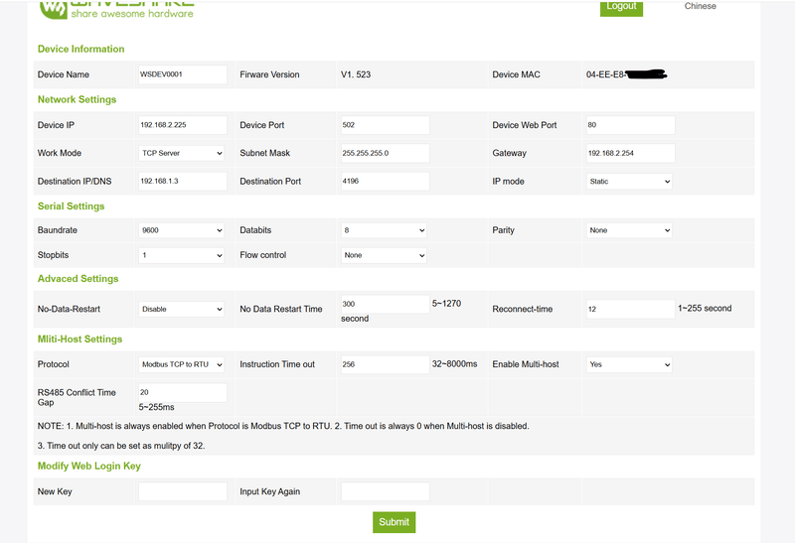Open the Enable Multi-host dropdown
The height and width of the screenshot is (543, 795).
coord(629,364)
